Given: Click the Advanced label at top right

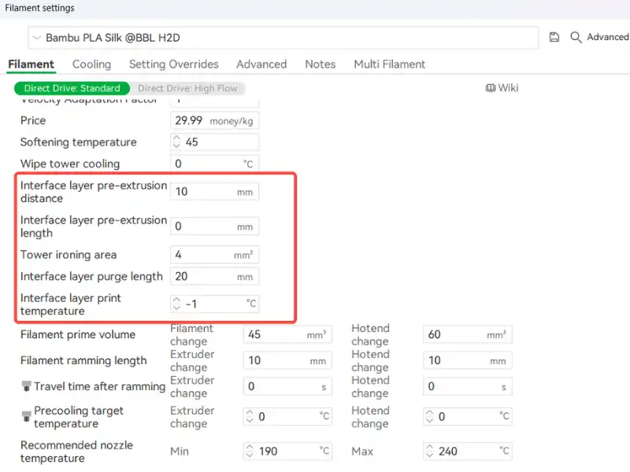Looking at the screenshot, I should pyautogui.click(x=607, y=37).
